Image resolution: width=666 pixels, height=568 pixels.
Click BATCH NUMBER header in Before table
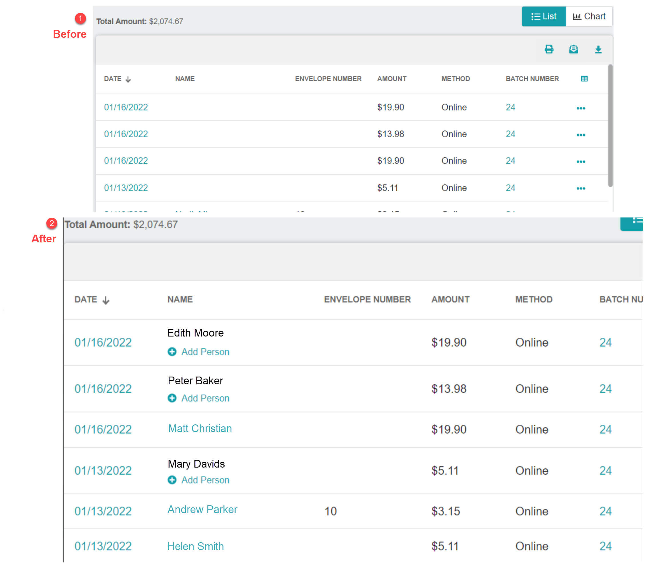tap(532, 79)
